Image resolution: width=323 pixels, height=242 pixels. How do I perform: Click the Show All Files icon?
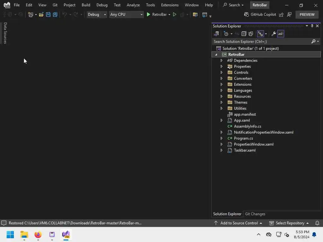(x=251, y=34)
